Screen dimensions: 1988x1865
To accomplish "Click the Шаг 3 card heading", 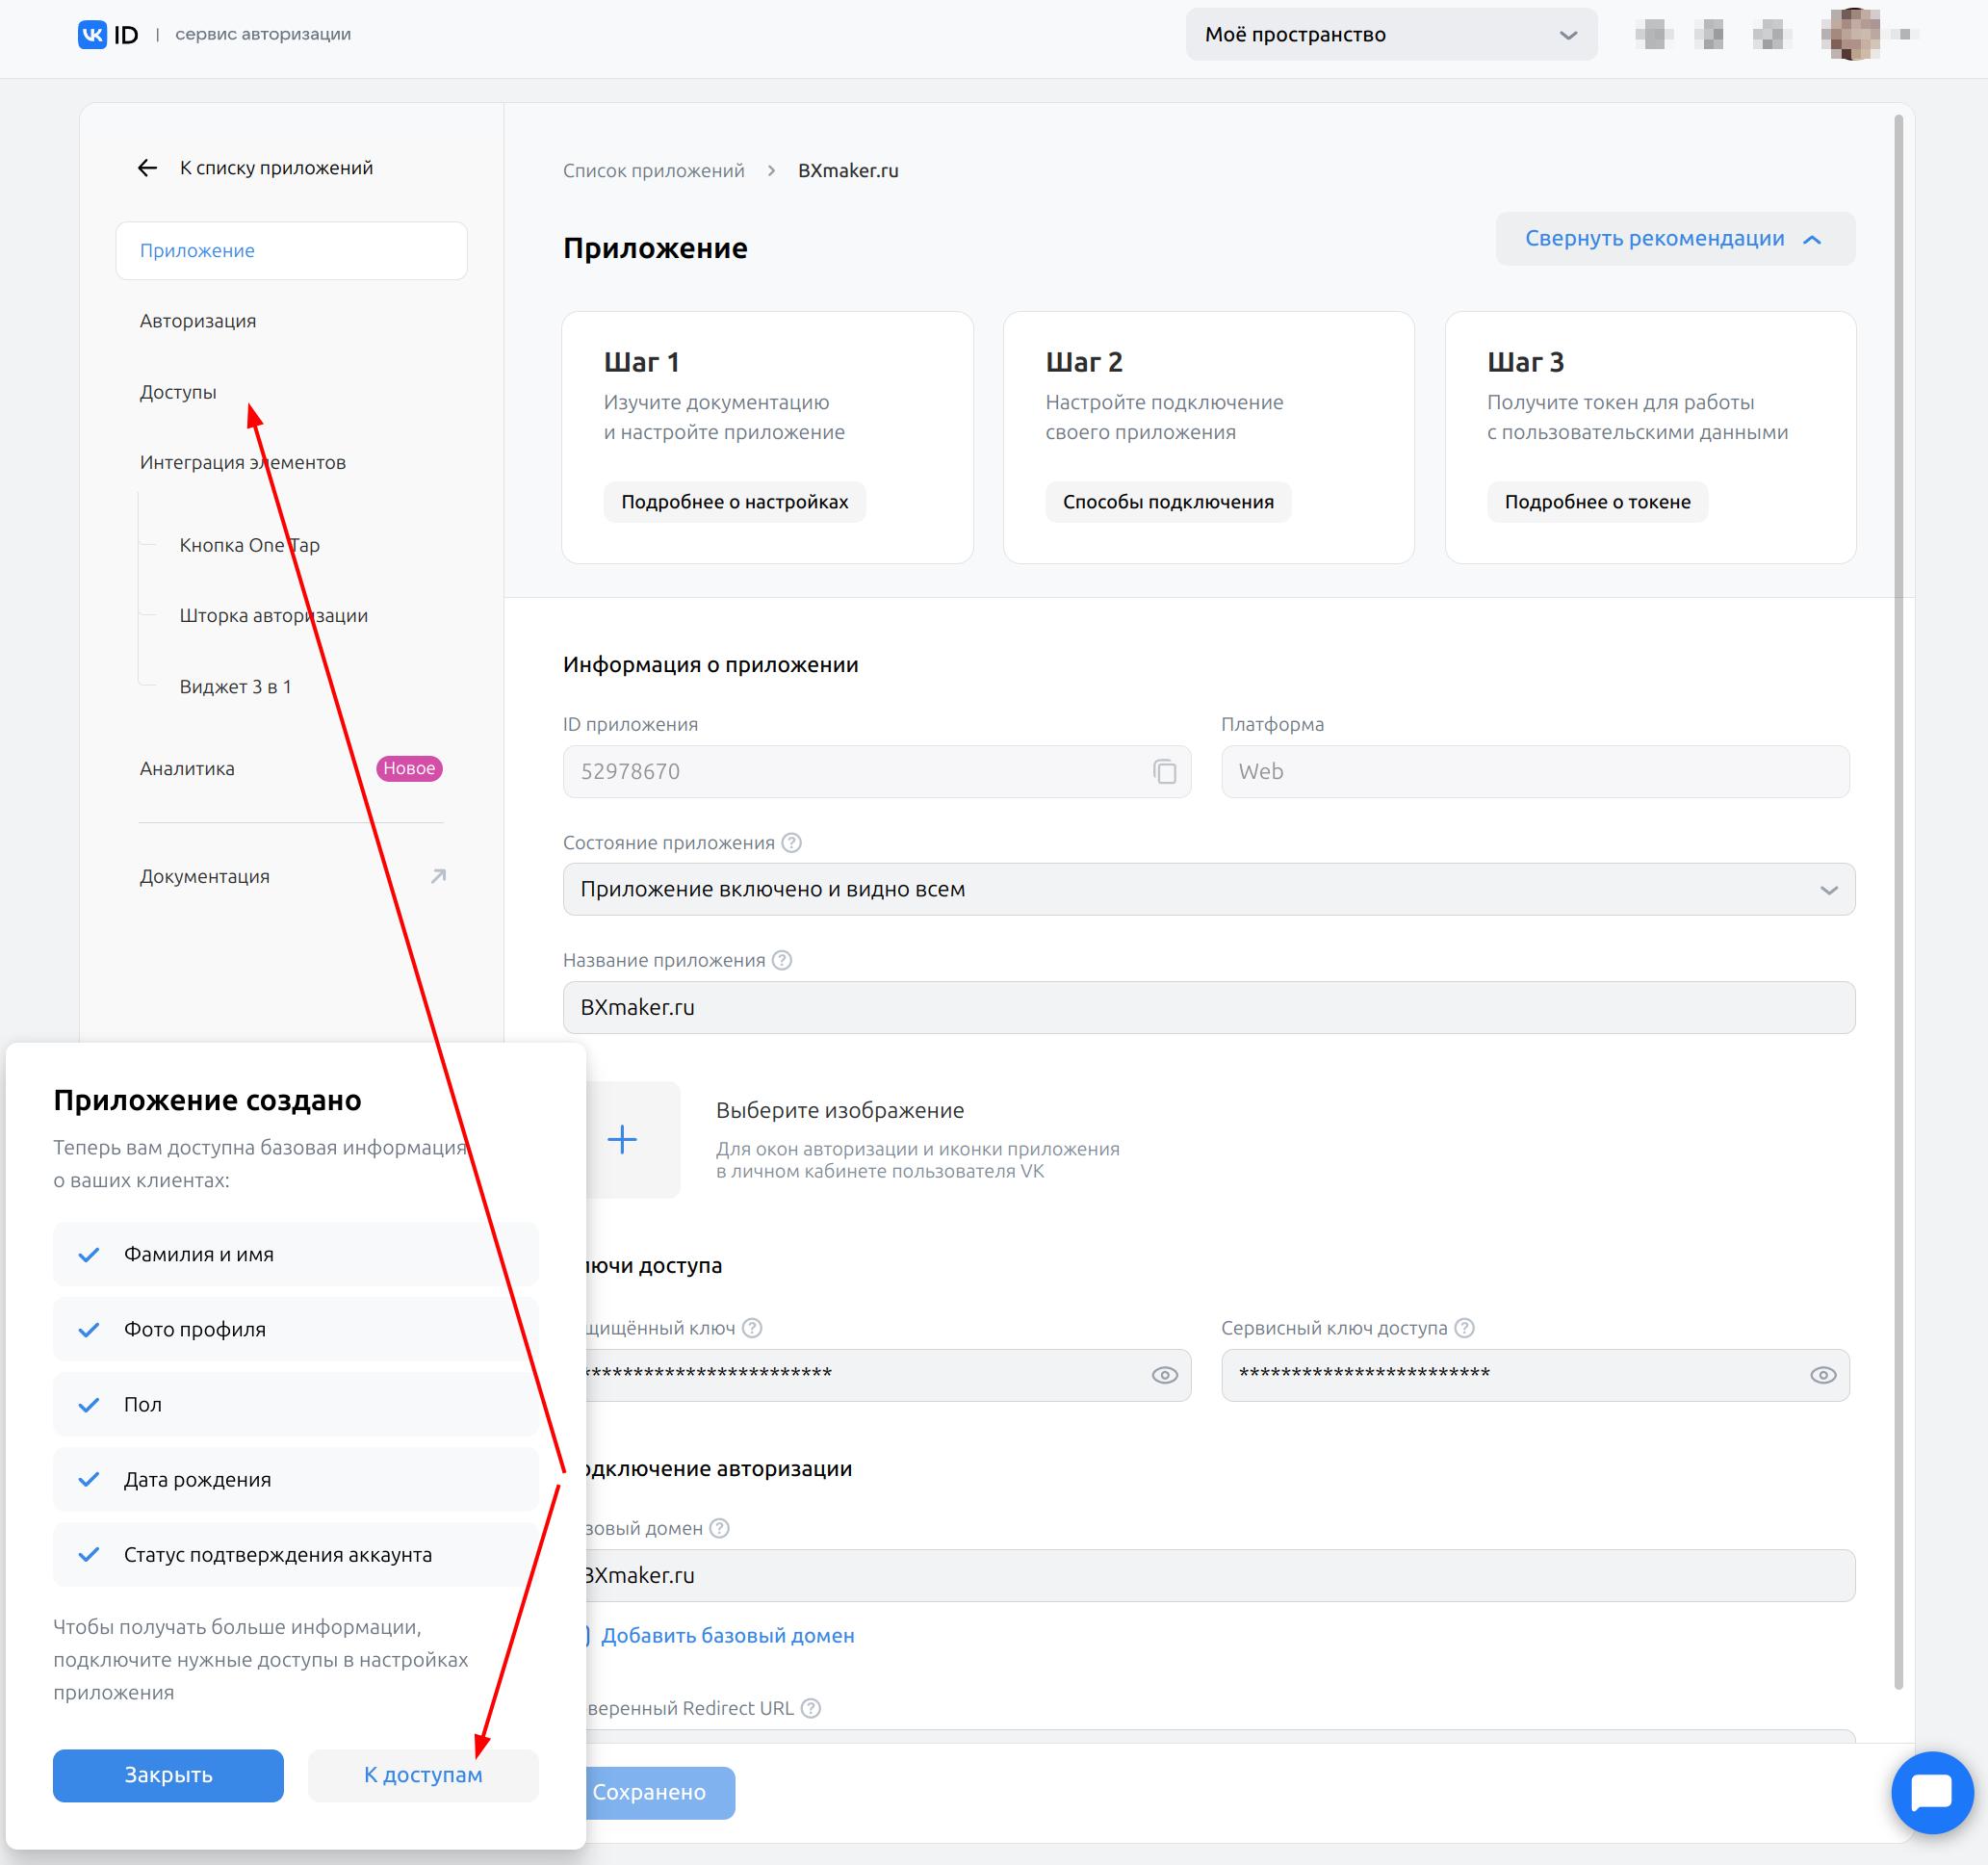I will (x=1525, y=362).
